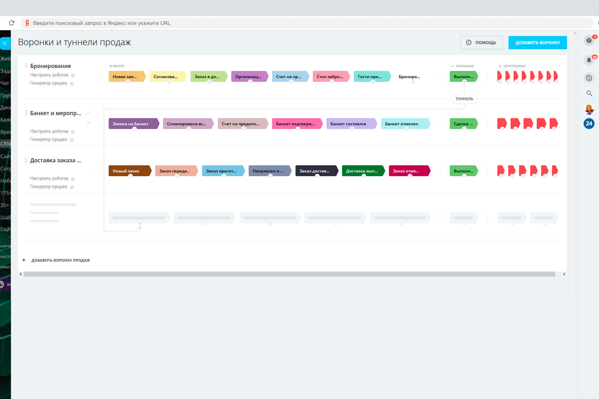Click the pencil edit icon for Банкет funnel
Image resolution: width=599 pixels, height=399 pixels.
[88, 113]
